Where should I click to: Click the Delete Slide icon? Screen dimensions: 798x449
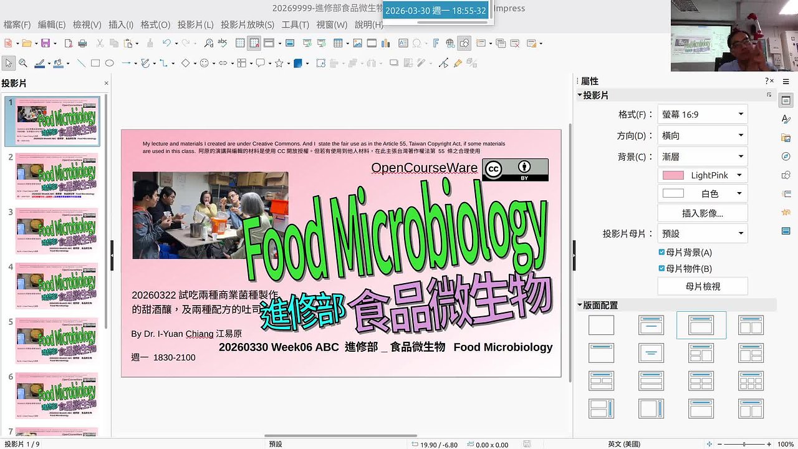tap(514, 43)
